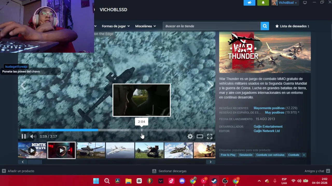Expand Formas de jugar menu
332x186 pixels.
[116, 26]
